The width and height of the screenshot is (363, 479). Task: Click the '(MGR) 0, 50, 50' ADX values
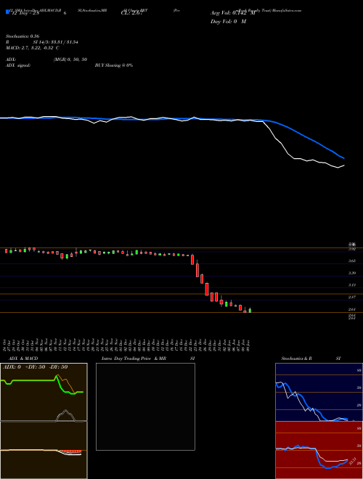click(x=70, y=60)
